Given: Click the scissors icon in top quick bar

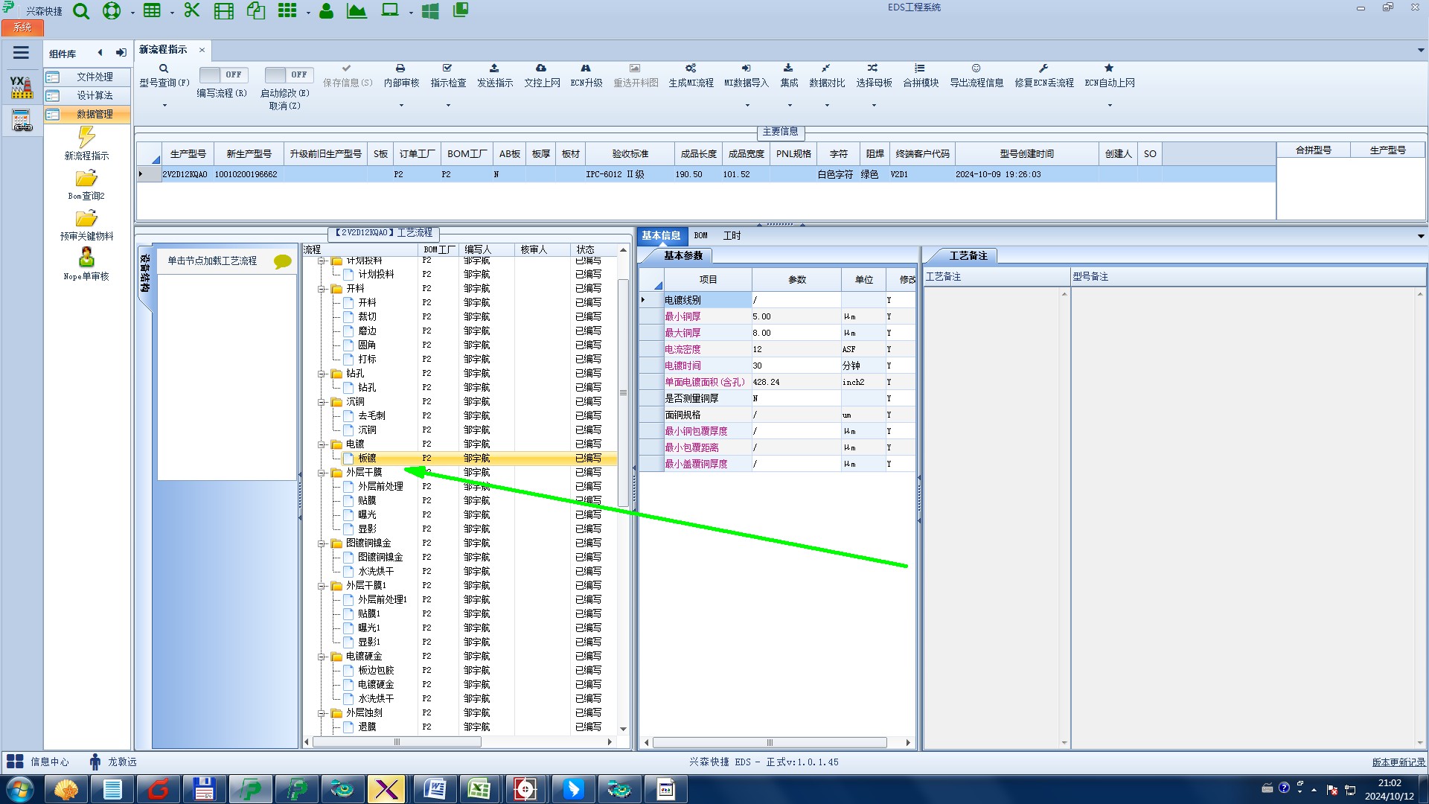Looking at the screenshot, I should pos(192,10).
